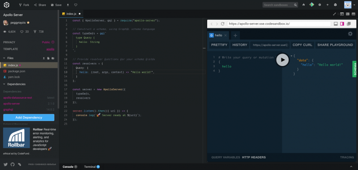Click the brush icon above the preview

[335, 14]
